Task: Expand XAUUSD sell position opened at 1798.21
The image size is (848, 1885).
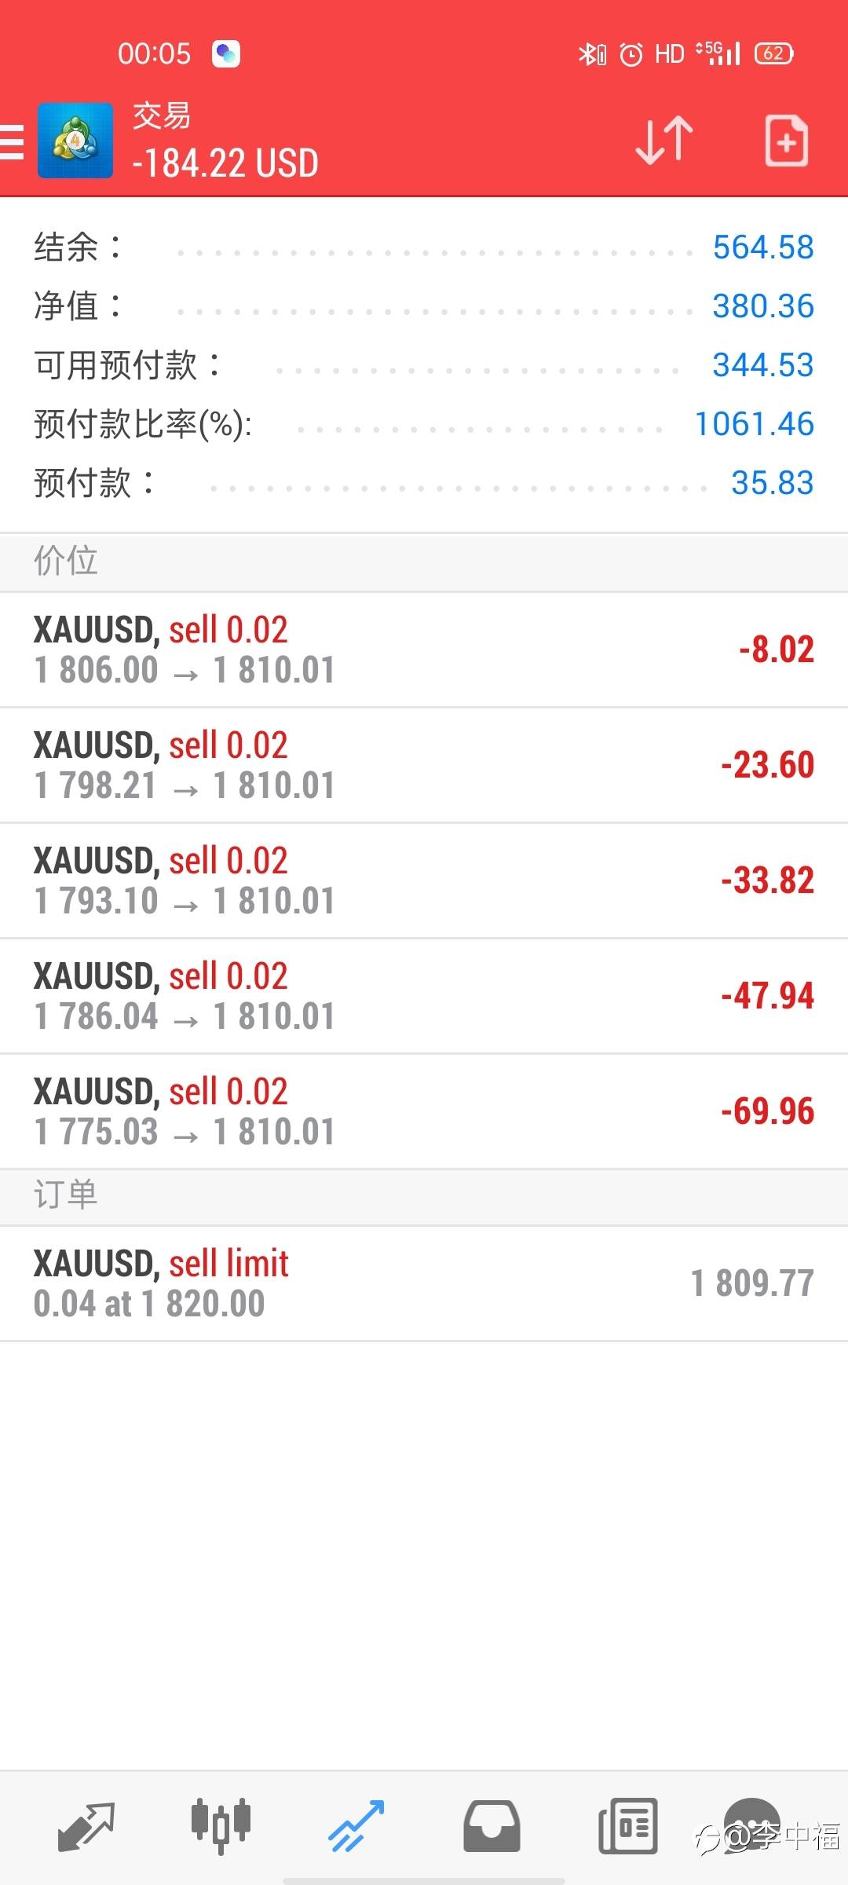Action: [x=424, y=765]
